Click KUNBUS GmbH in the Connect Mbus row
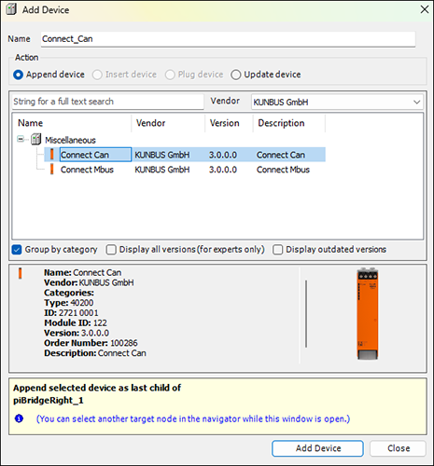 coord(162,170)
